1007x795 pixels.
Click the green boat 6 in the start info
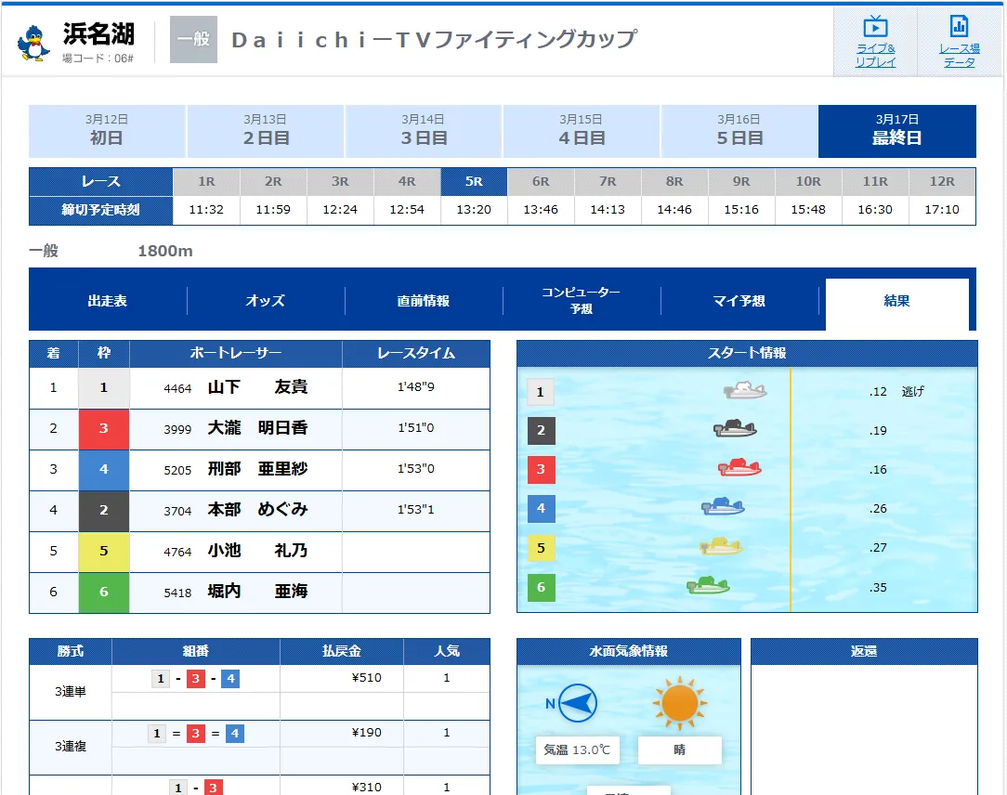click(x=708, y=585)
